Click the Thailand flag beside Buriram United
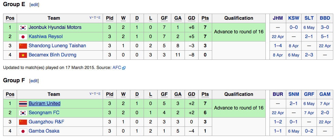Image resolution: width=335 pixels, height=138 pixels. coord(23,104)
